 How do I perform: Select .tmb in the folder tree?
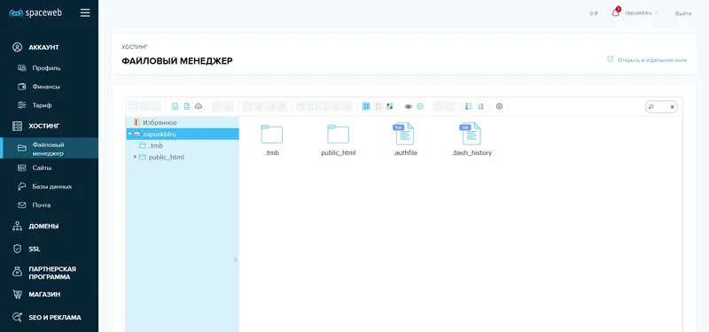tap(155, 145)
